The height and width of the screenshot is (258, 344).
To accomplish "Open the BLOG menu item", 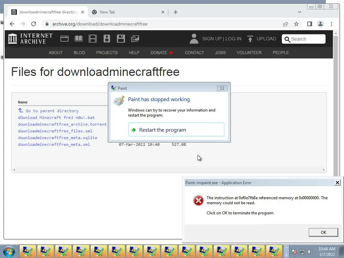I will pos(79,53).
